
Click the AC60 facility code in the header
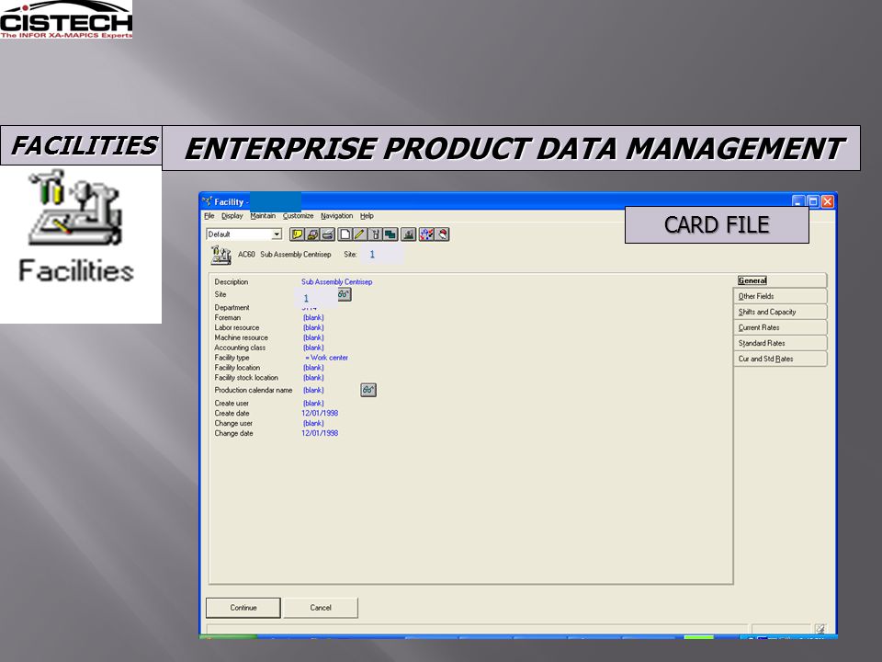click(x=246, y=255)
